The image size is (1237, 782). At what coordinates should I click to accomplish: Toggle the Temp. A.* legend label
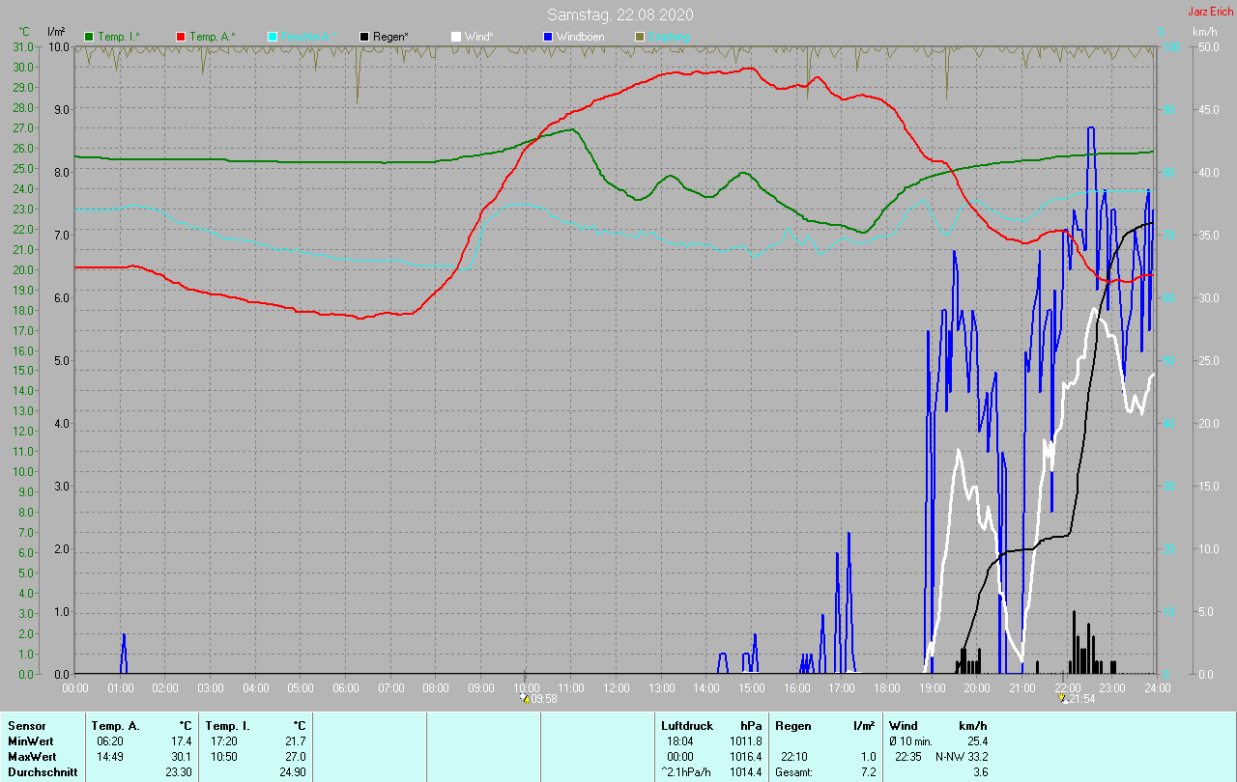tap(212, 37)
